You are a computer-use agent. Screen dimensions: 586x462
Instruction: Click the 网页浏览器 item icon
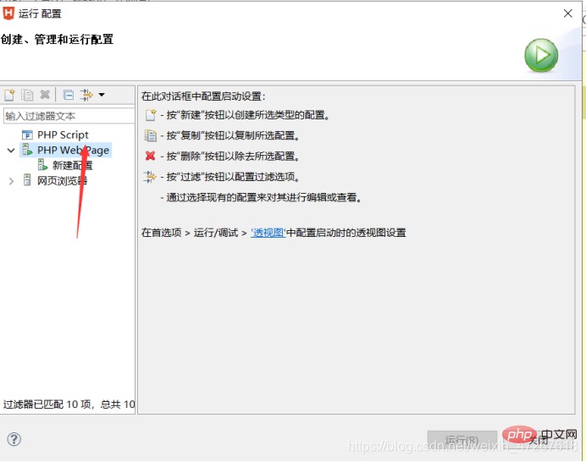[27, 180]
